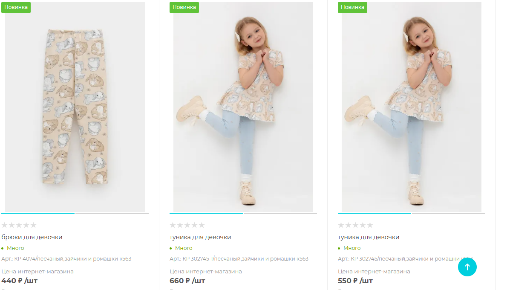Click Новинка badge on the trousers product
This screenshot has width=507, height=290.
[16, 7]
